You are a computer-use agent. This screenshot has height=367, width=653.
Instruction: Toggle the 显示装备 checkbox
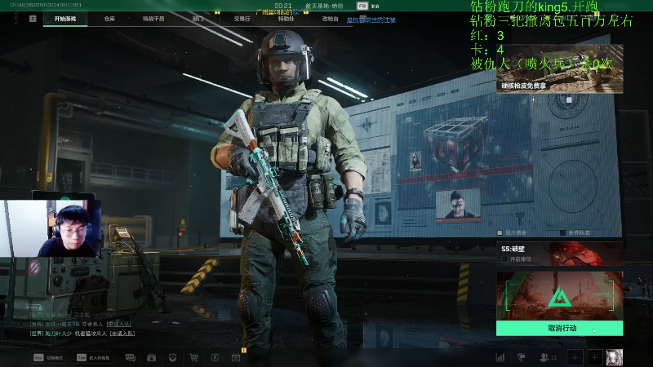point(500,232)
